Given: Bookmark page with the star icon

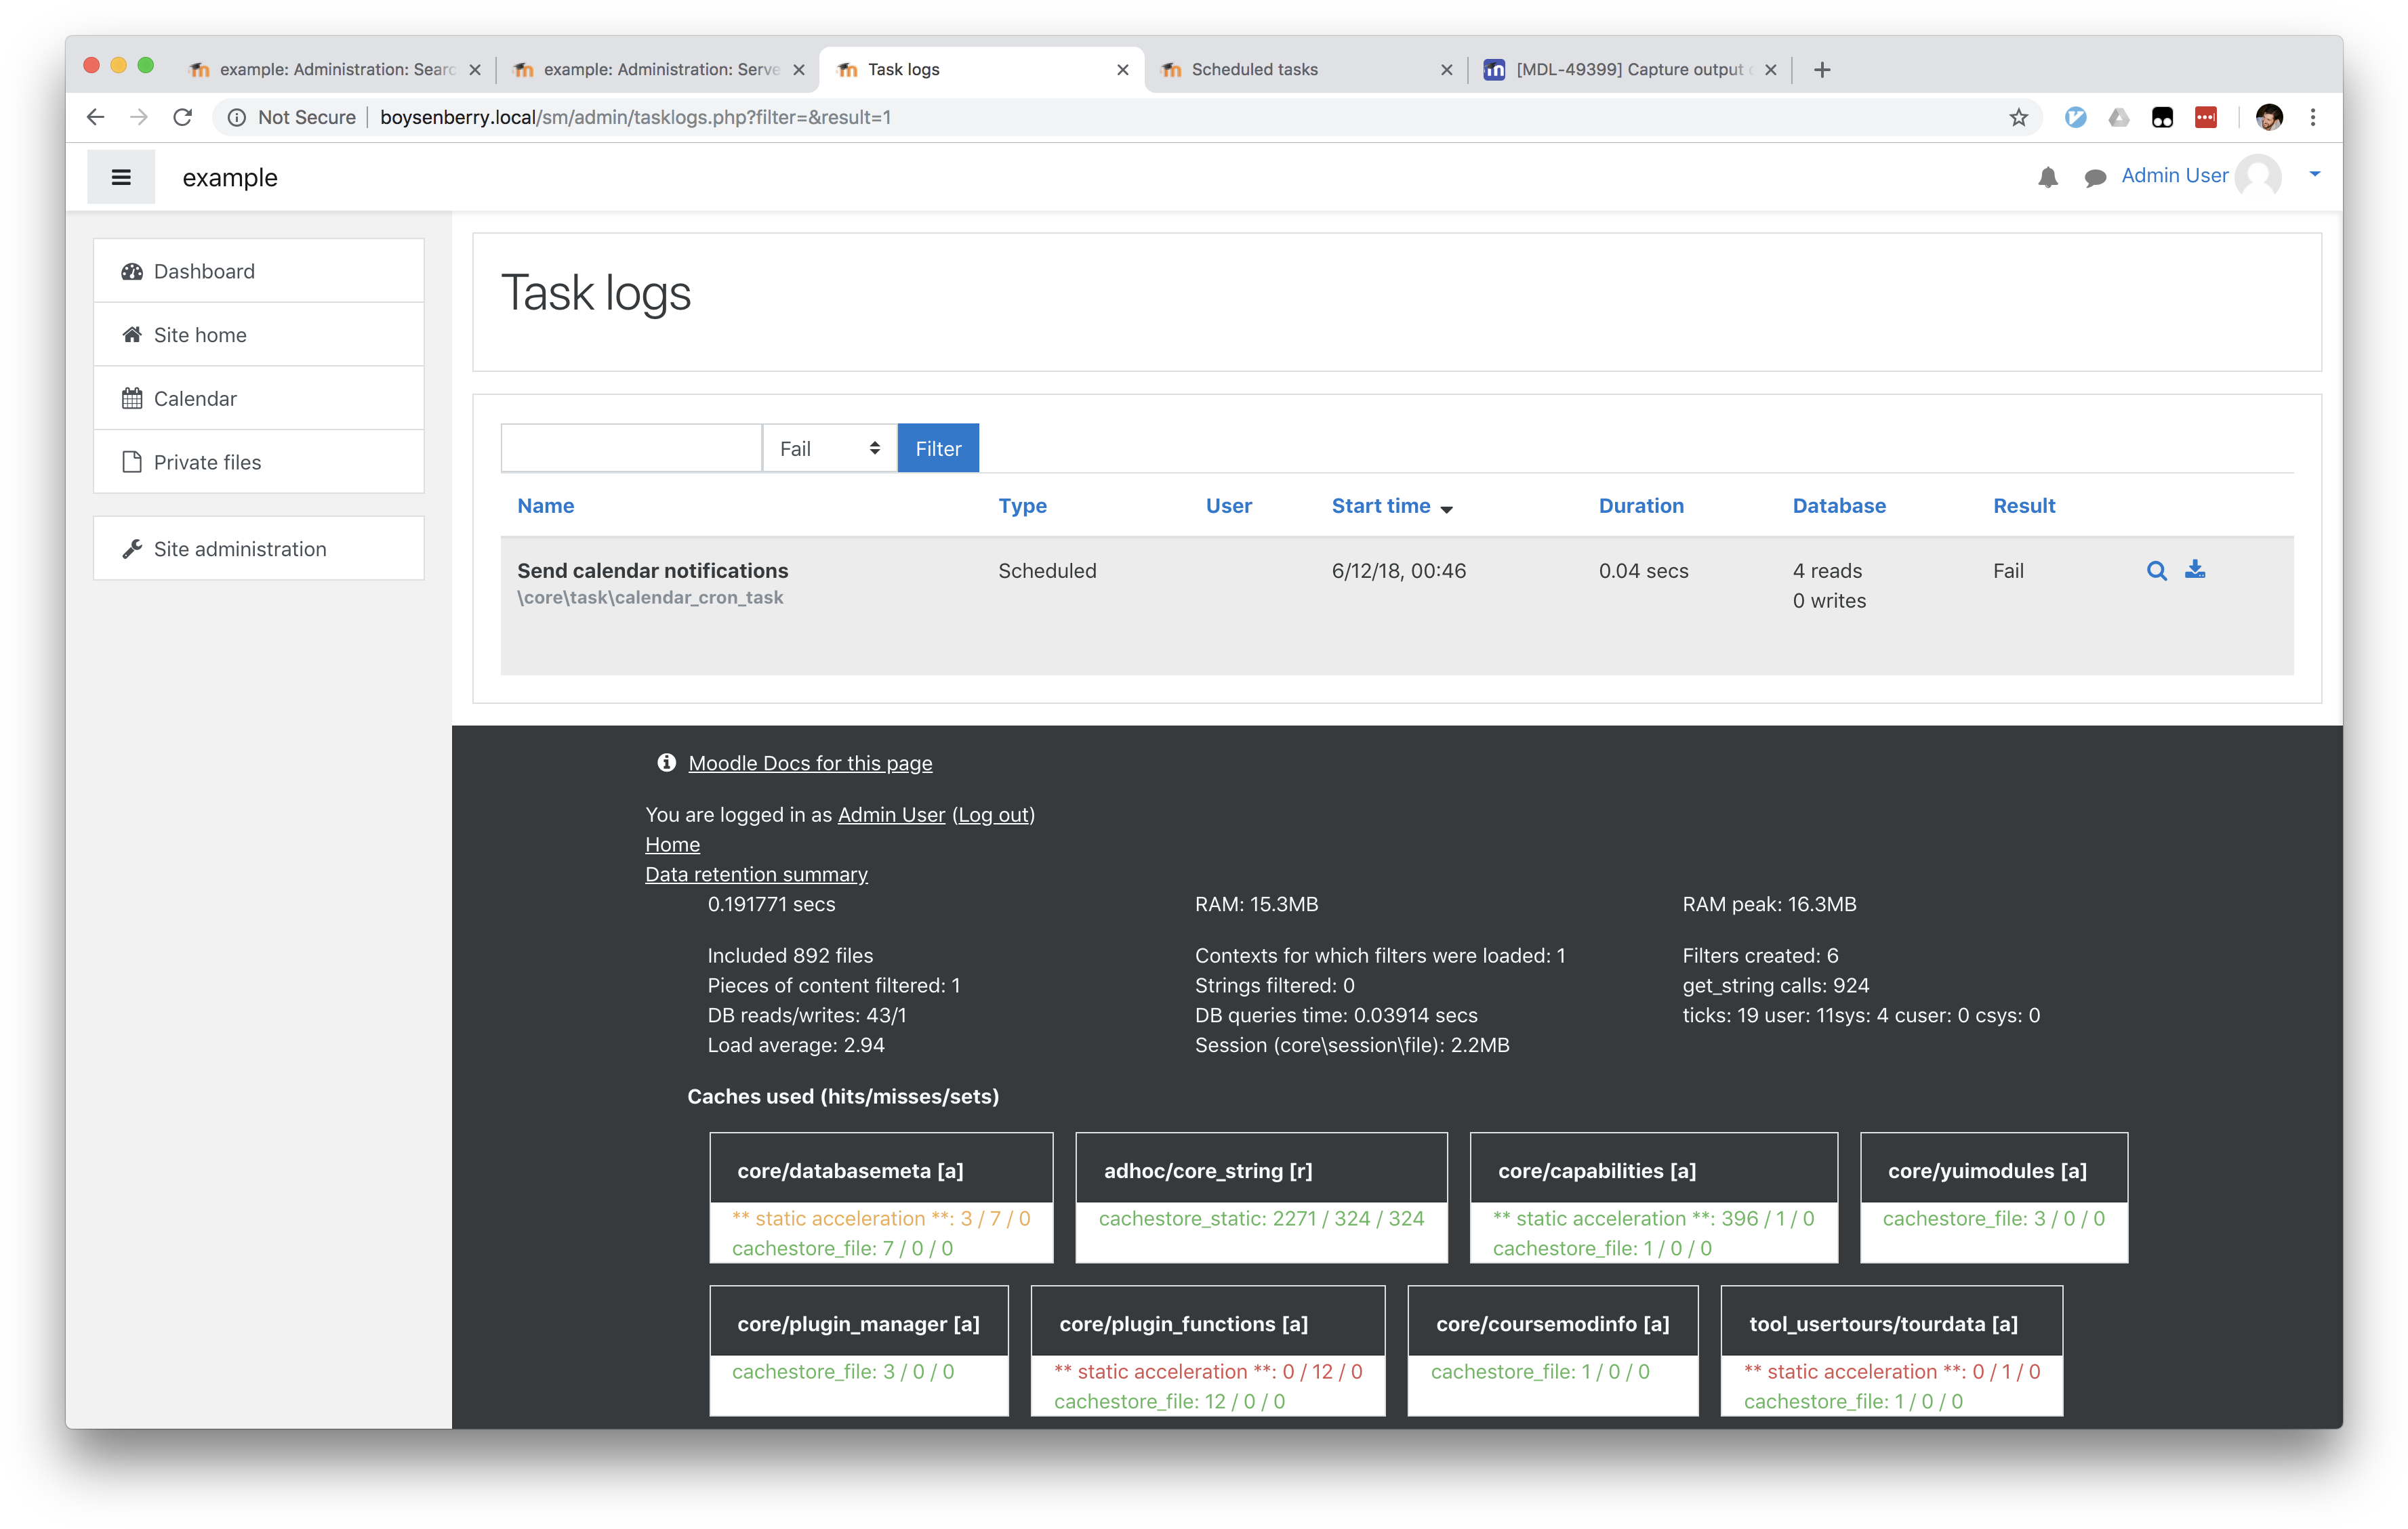Looking at the screenshot, I should point(2018,117).
